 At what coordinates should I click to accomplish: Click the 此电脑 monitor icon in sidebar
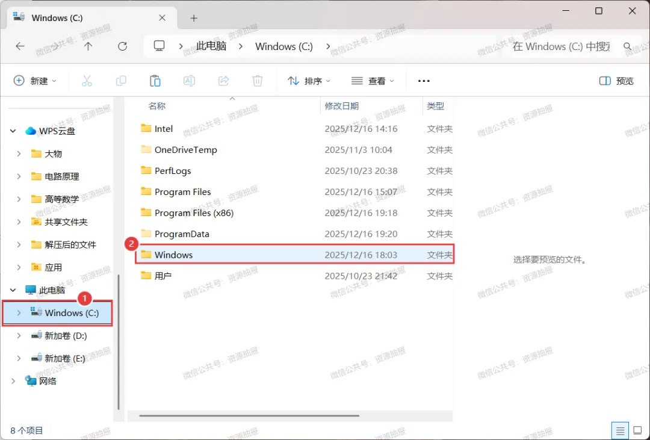31,290
